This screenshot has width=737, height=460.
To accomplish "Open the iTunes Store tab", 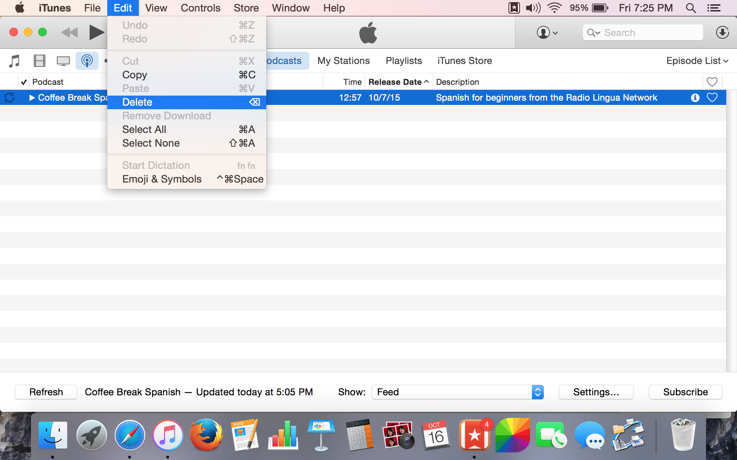I will pos(464,61).
